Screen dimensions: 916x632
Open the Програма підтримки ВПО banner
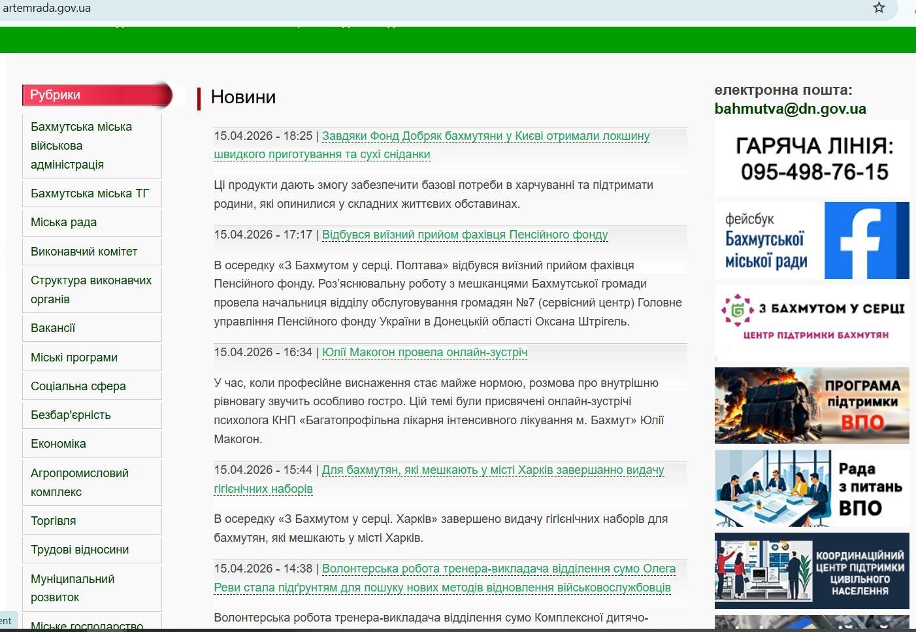click(x=811, y=405)
